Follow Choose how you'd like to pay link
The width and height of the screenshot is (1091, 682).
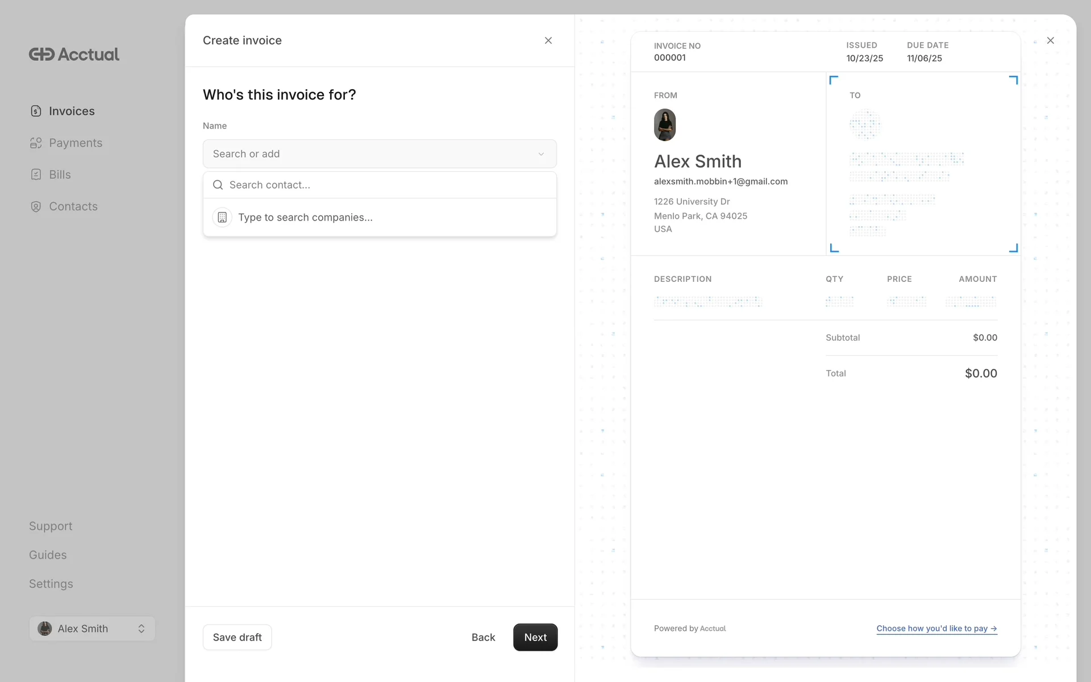pyautogui.click(x=936, y=628)
